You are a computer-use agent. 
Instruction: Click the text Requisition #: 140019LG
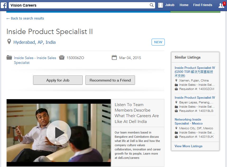click(x=196, y=111)
